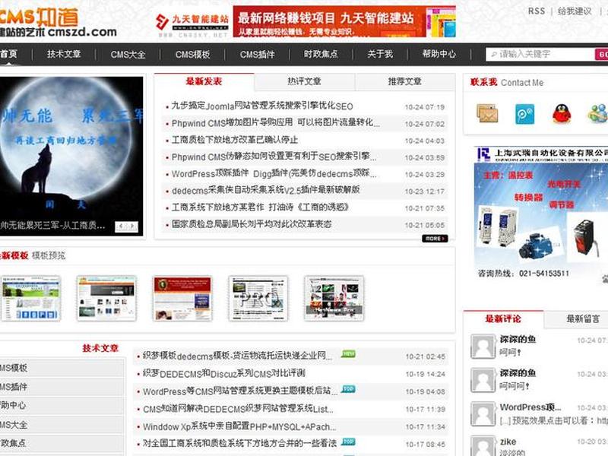Open article 九步搞定Joomla网站管理系统搜索引擎优化SEO
The height and width of the screenshot is (456, 608).
click(262, 106)
